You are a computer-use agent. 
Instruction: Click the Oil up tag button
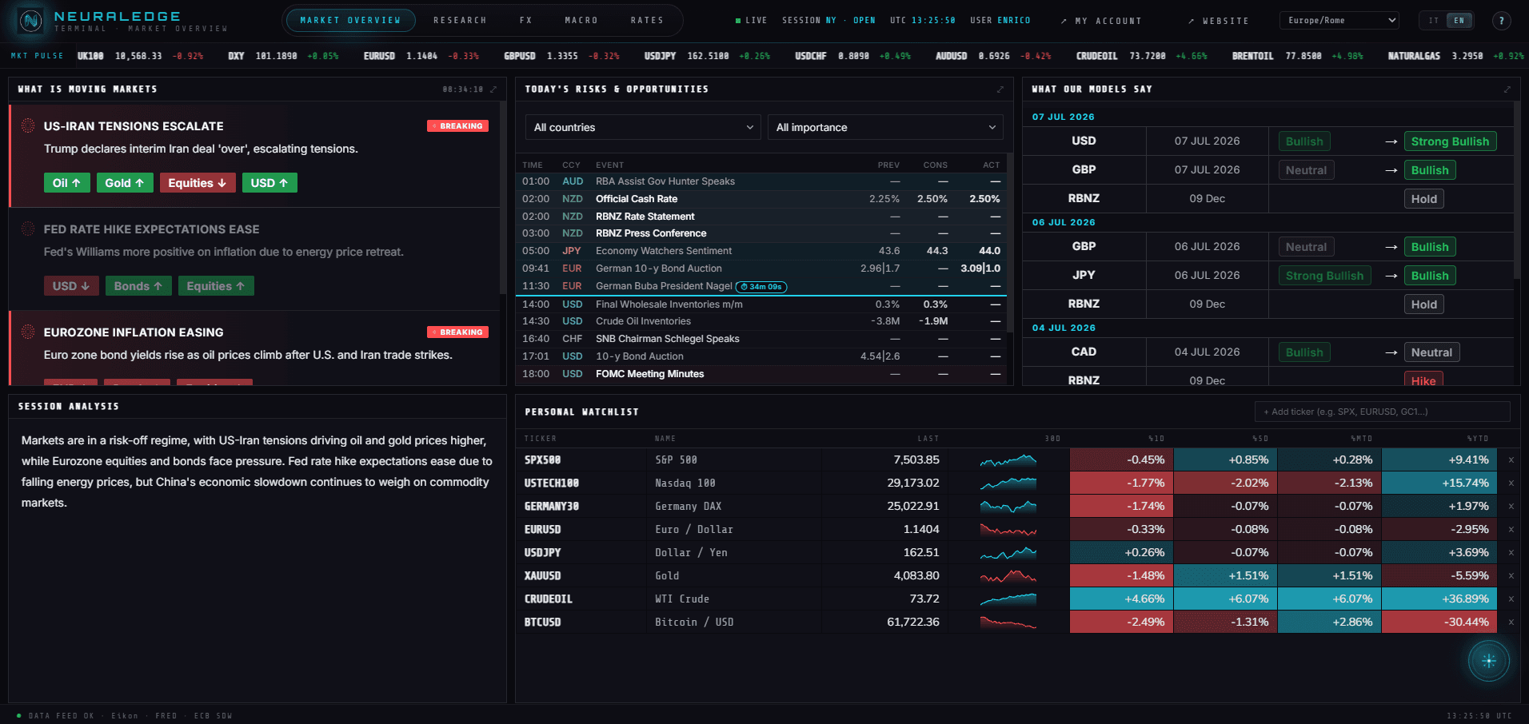[67, 183]
